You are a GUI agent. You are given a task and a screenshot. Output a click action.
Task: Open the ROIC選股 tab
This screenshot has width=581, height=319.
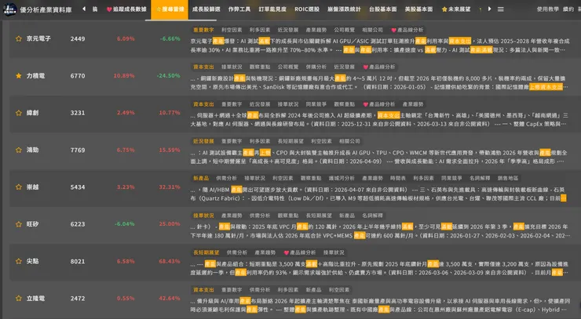click(307, 9)
